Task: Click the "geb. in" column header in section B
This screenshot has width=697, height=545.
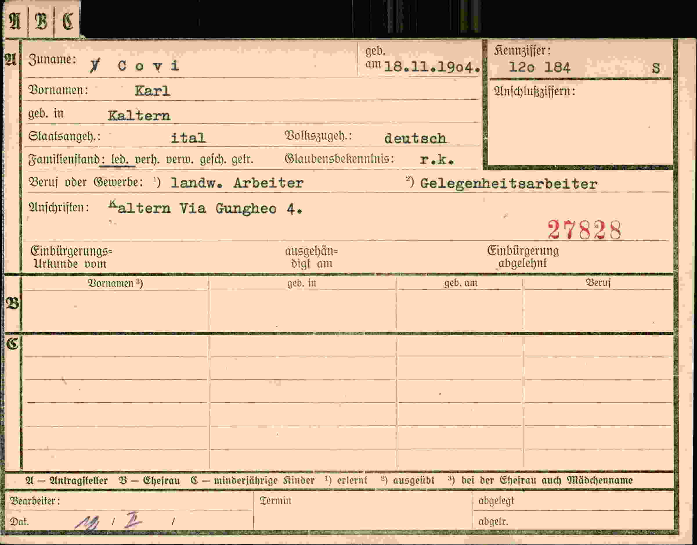Action: click(301, 283)
